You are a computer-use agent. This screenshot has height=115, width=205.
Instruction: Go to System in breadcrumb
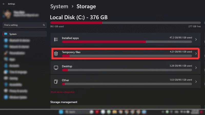59,6
